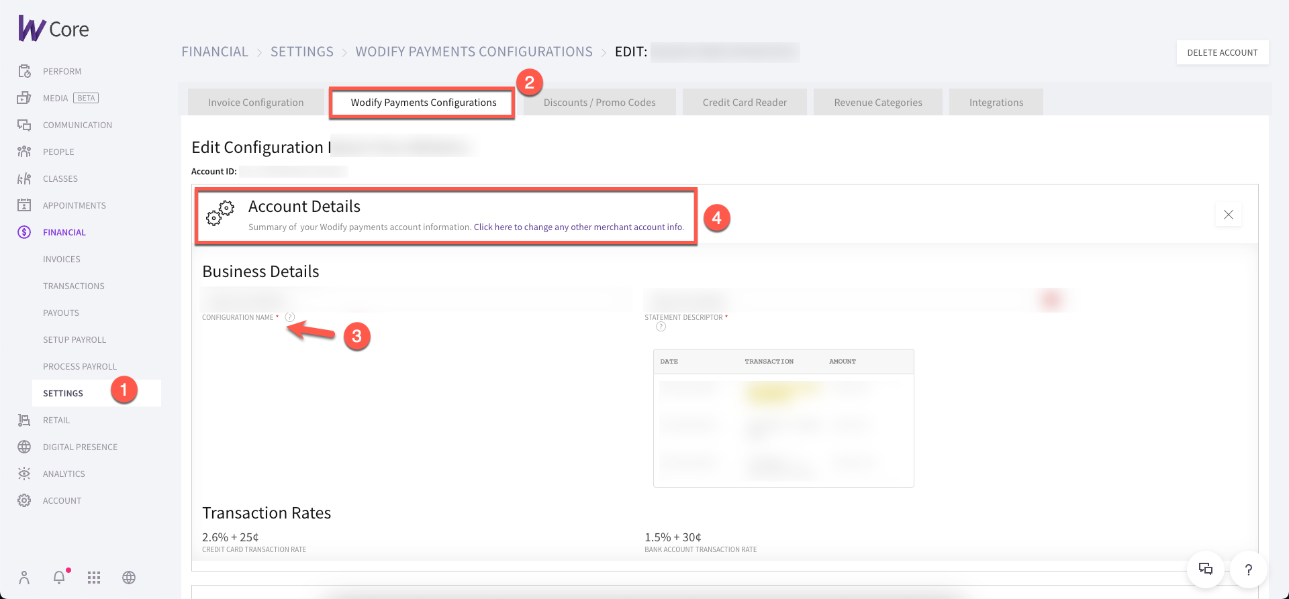1289x599 pixels.
Task: Open the user profile icon
Action: 24,578
